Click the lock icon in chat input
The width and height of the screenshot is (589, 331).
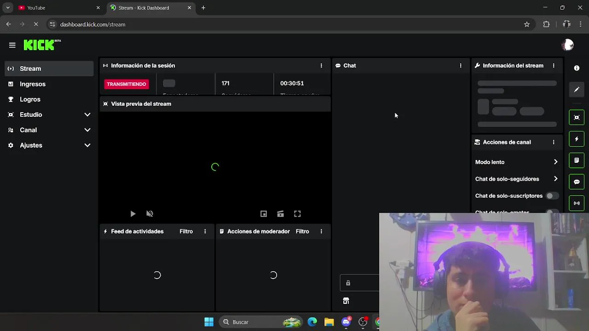(348, 283)
